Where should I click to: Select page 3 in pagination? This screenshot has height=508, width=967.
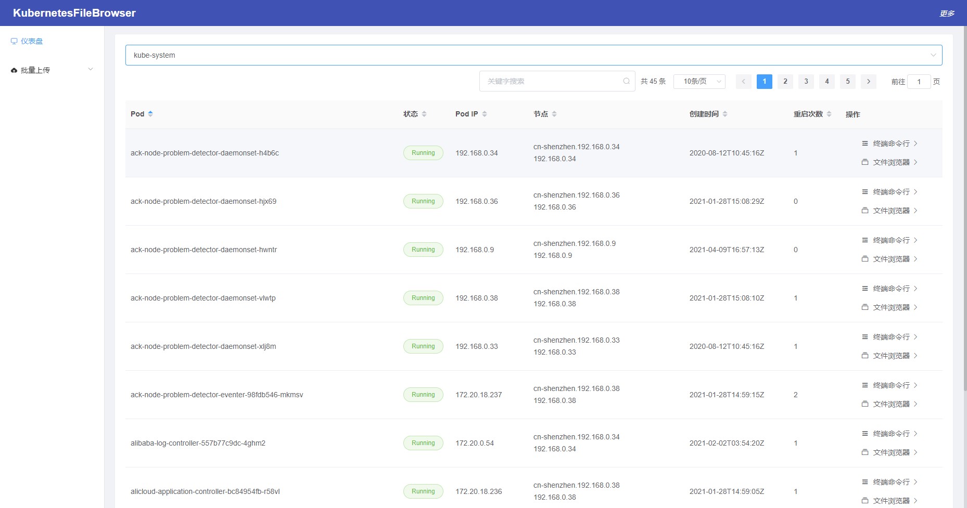[x=806, y=81]
